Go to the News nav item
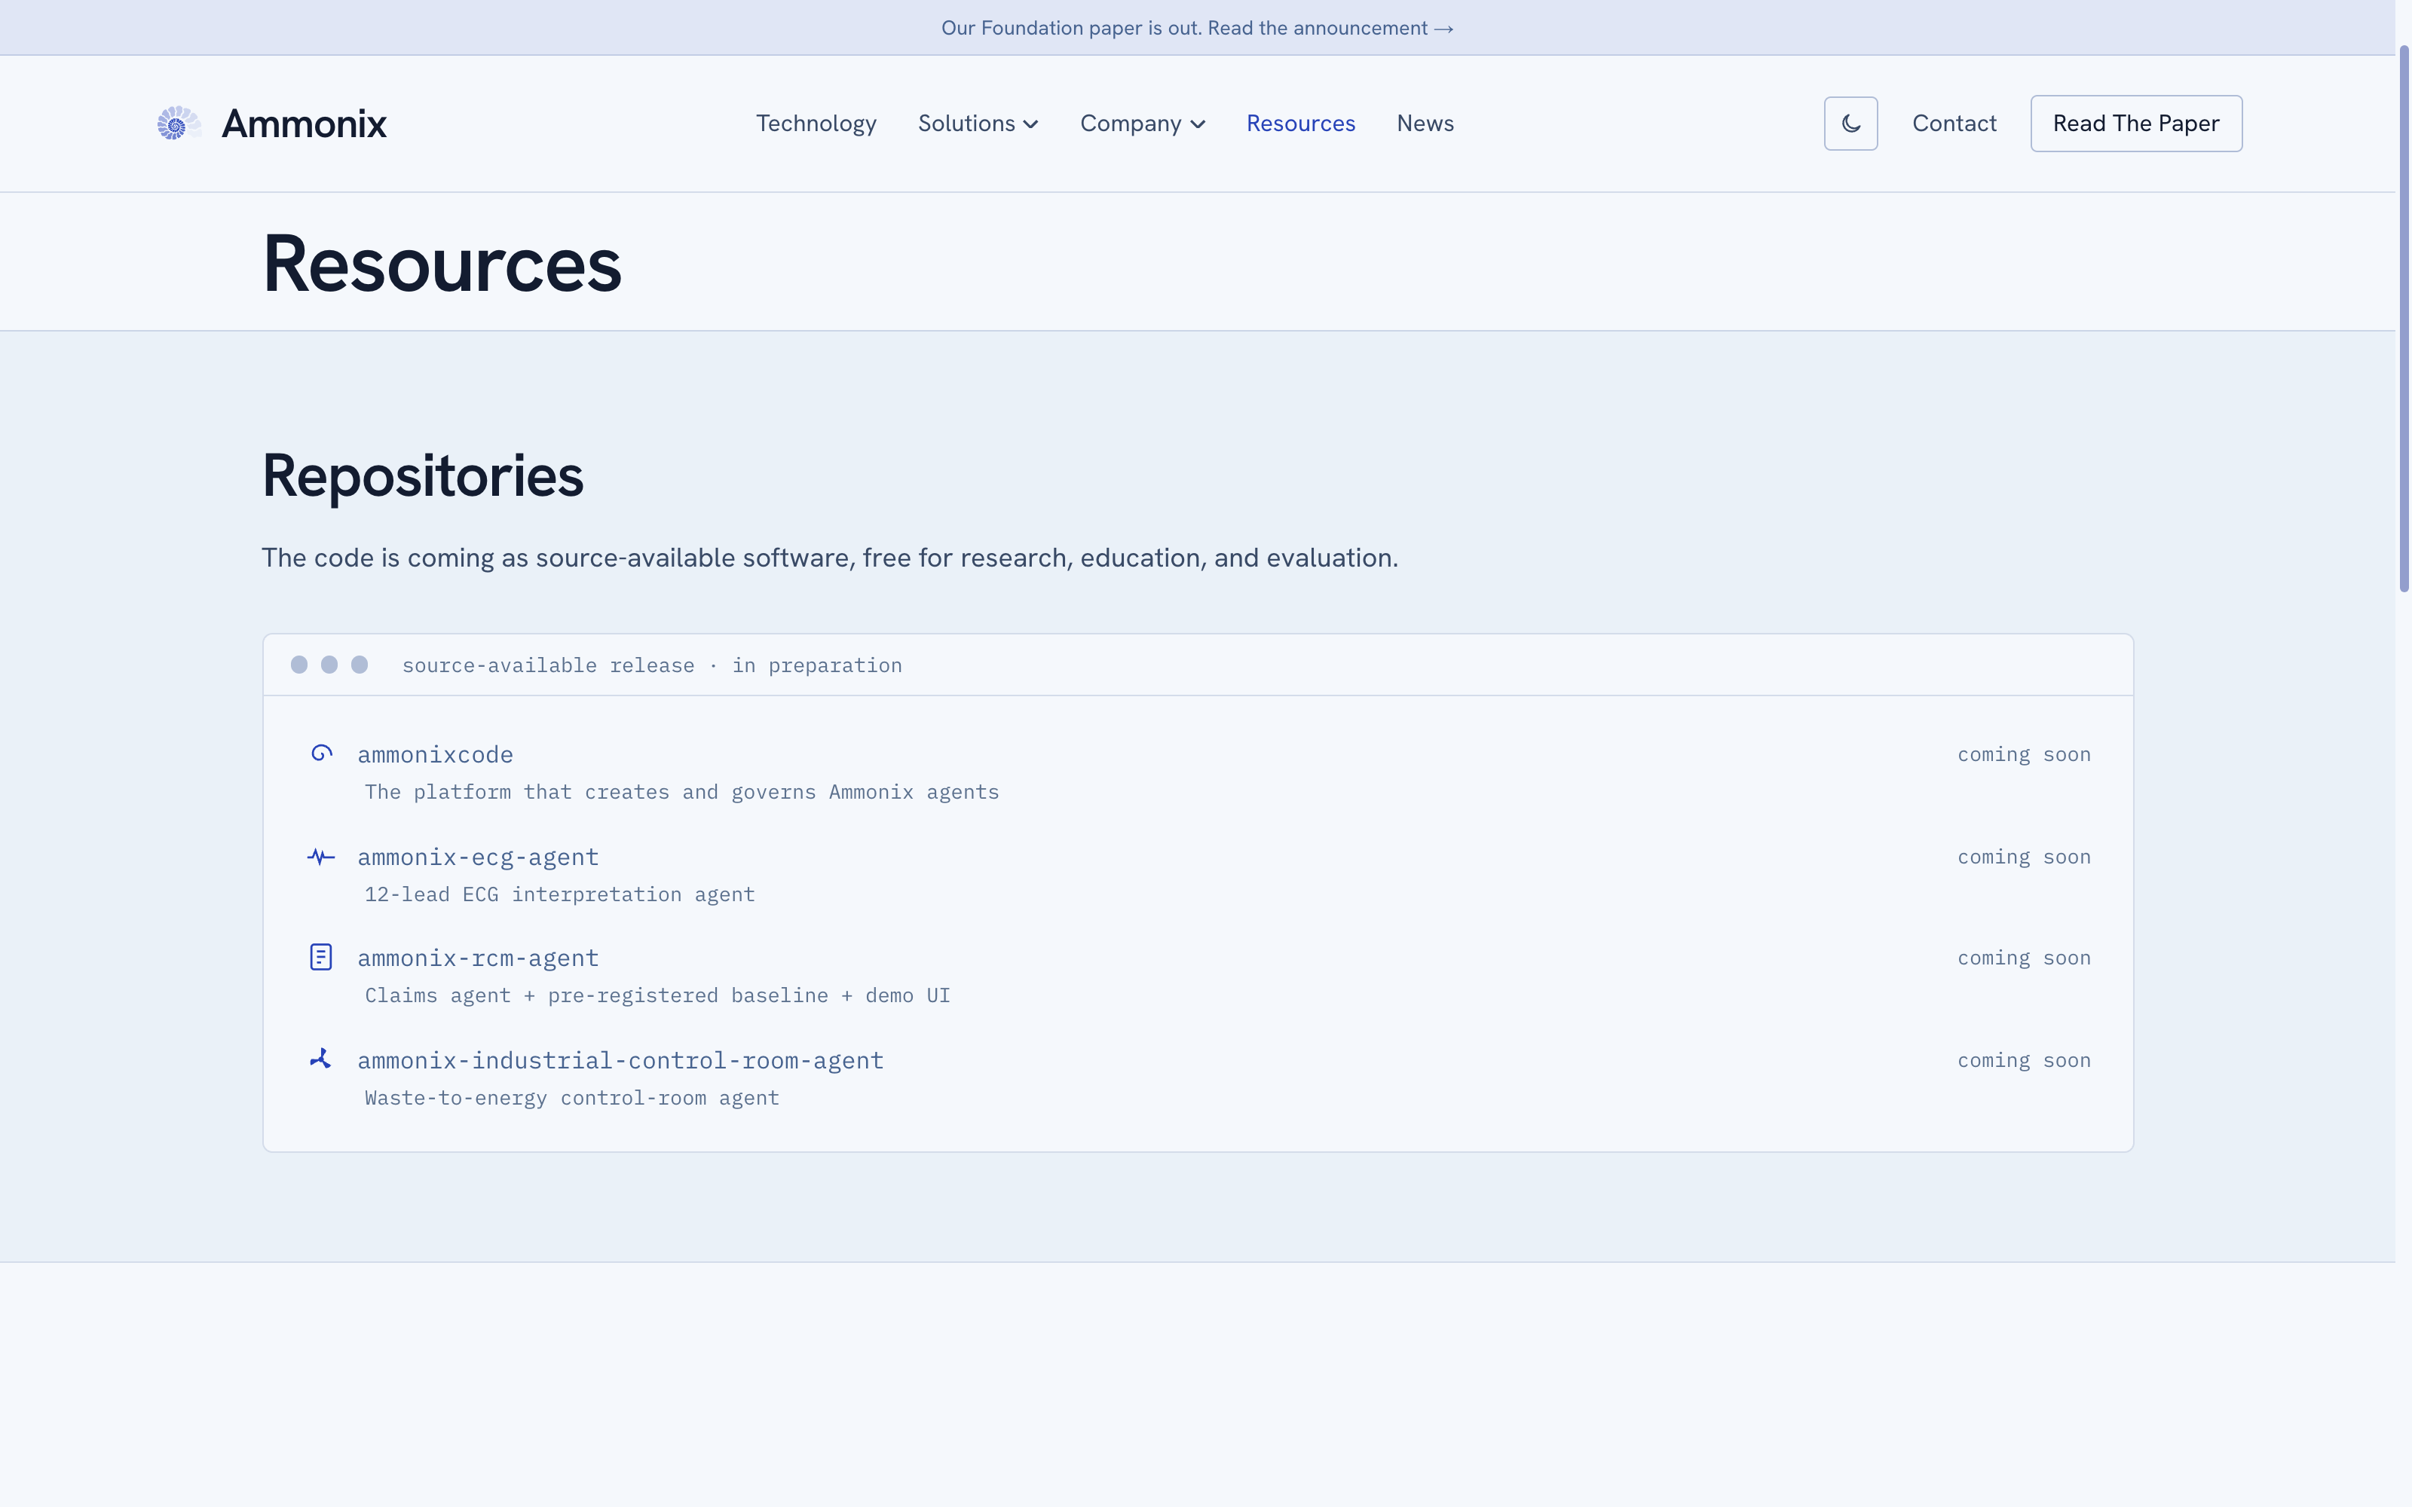This screenshot has width=2412, height=1507. [x=1425, y=124]
